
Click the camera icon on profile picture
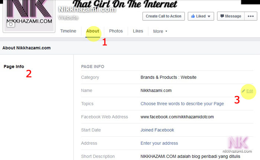[11, 24]
